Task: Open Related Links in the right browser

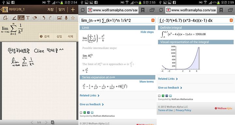Action: [x=168, y=79]
